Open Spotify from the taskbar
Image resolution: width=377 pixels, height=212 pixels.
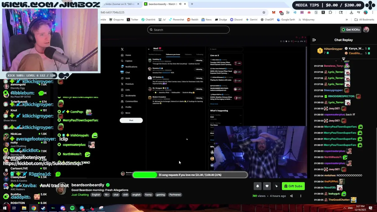point(72,208)
